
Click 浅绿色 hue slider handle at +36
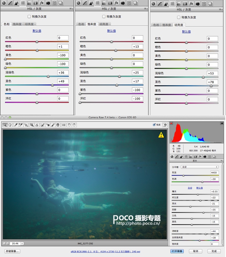[48, 76]
